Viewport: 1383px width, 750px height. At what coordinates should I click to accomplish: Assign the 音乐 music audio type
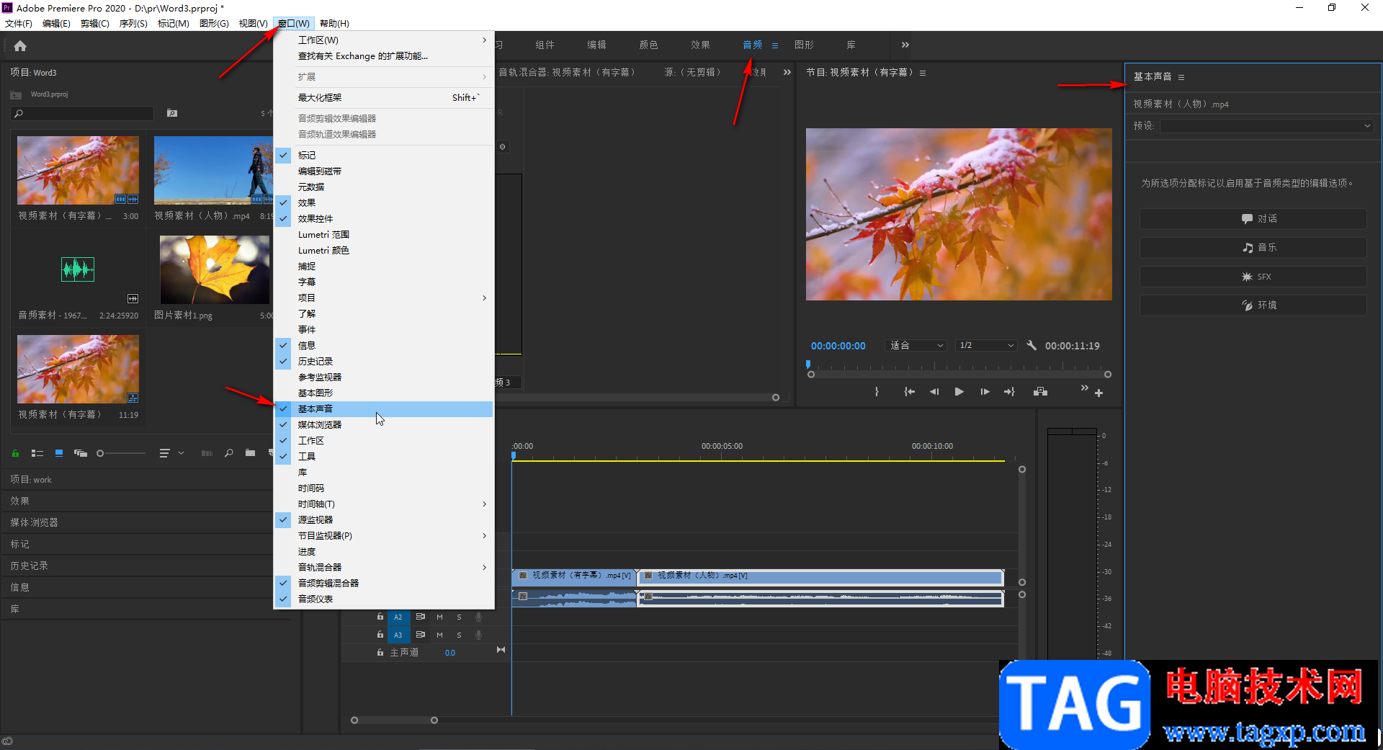1253,248
